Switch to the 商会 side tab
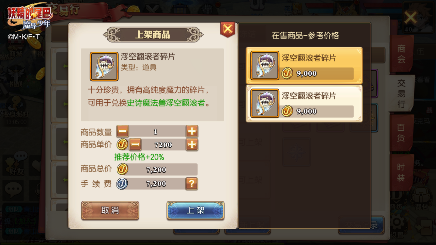Viewport: 436px width, 245px height. 402,53
